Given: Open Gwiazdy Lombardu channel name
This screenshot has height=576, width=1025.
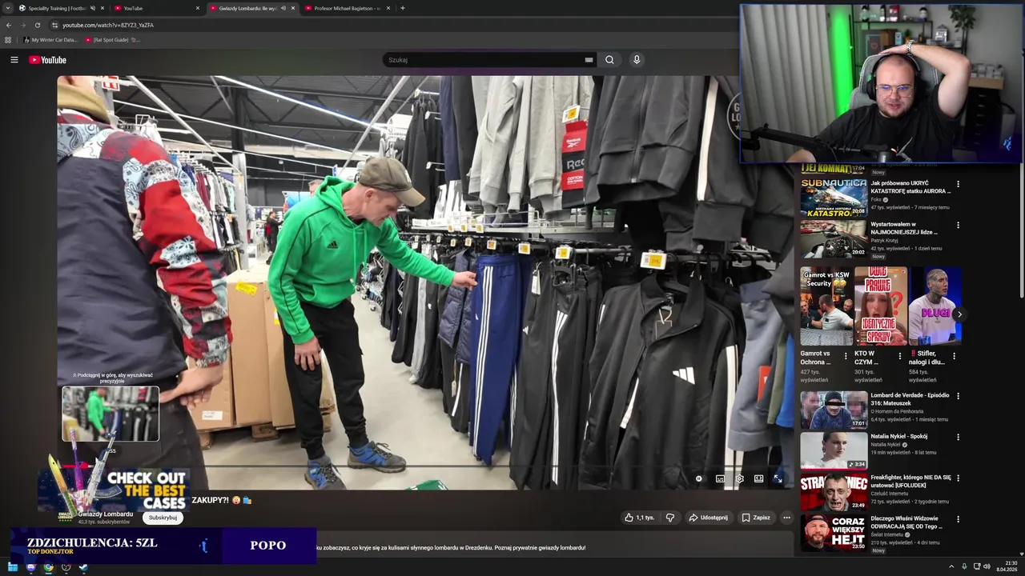Looking at the screenshot, I should coord(105,514).
